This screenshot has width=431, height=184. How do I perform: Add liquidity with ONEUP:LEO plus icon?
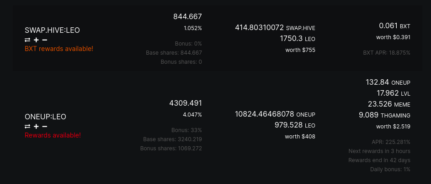click(x=36, y=127)
